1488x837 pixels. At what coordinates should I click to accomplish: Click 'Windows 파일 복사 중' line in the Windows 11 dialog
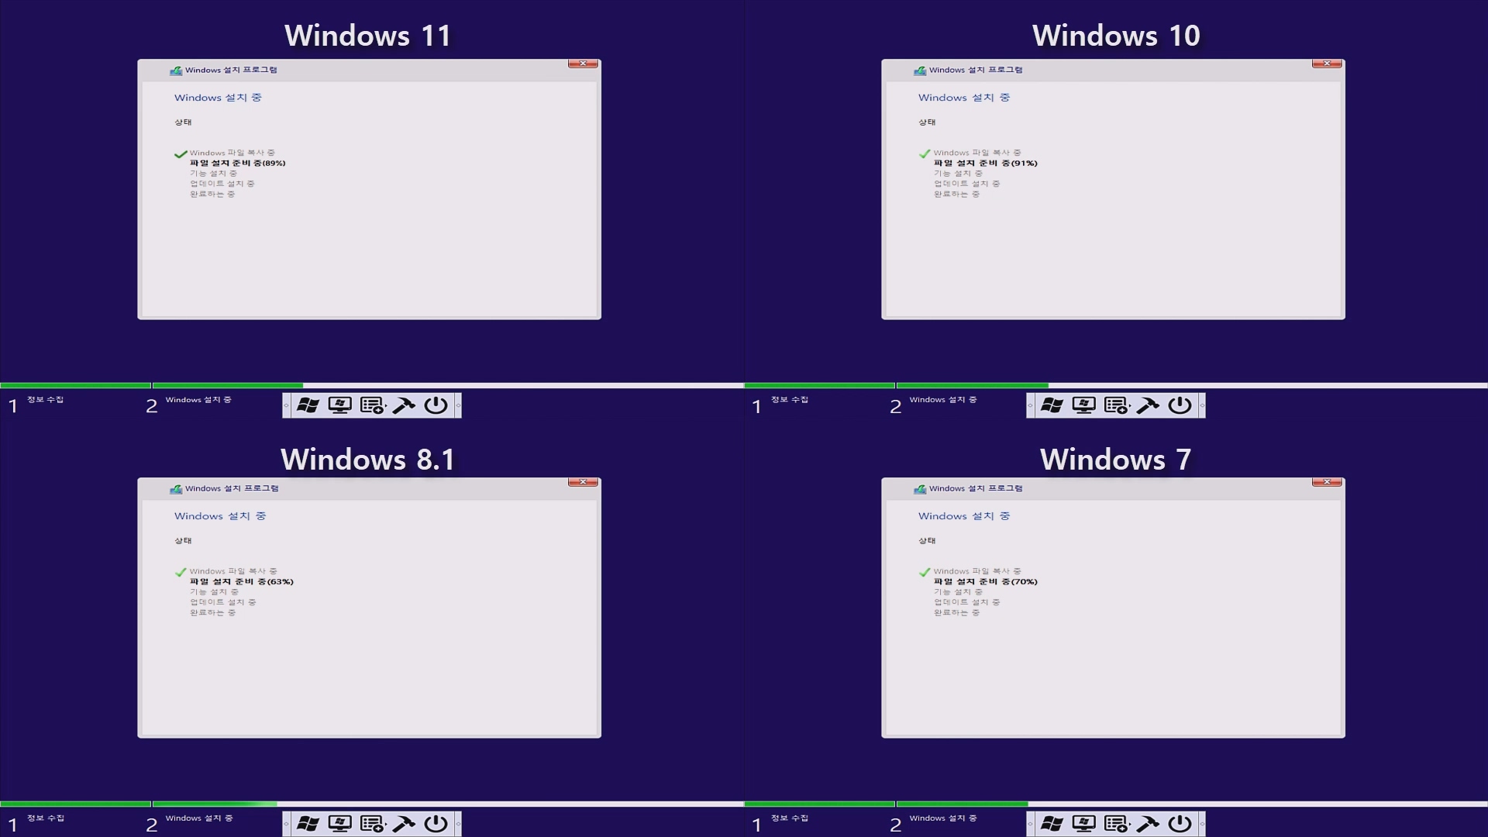click(232, 153)
